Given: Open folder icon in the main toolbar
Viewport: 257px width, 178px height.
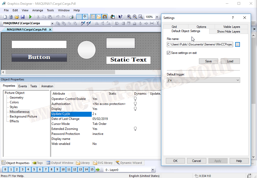Looking at the screenshot, I should [17, 17].
